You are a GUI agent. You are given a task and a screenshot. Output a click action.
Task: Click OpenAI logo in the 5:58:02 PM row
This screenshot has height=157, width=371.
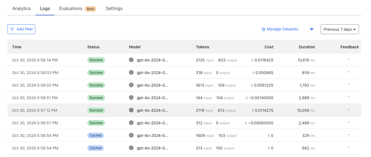click(x=131, y=85)
